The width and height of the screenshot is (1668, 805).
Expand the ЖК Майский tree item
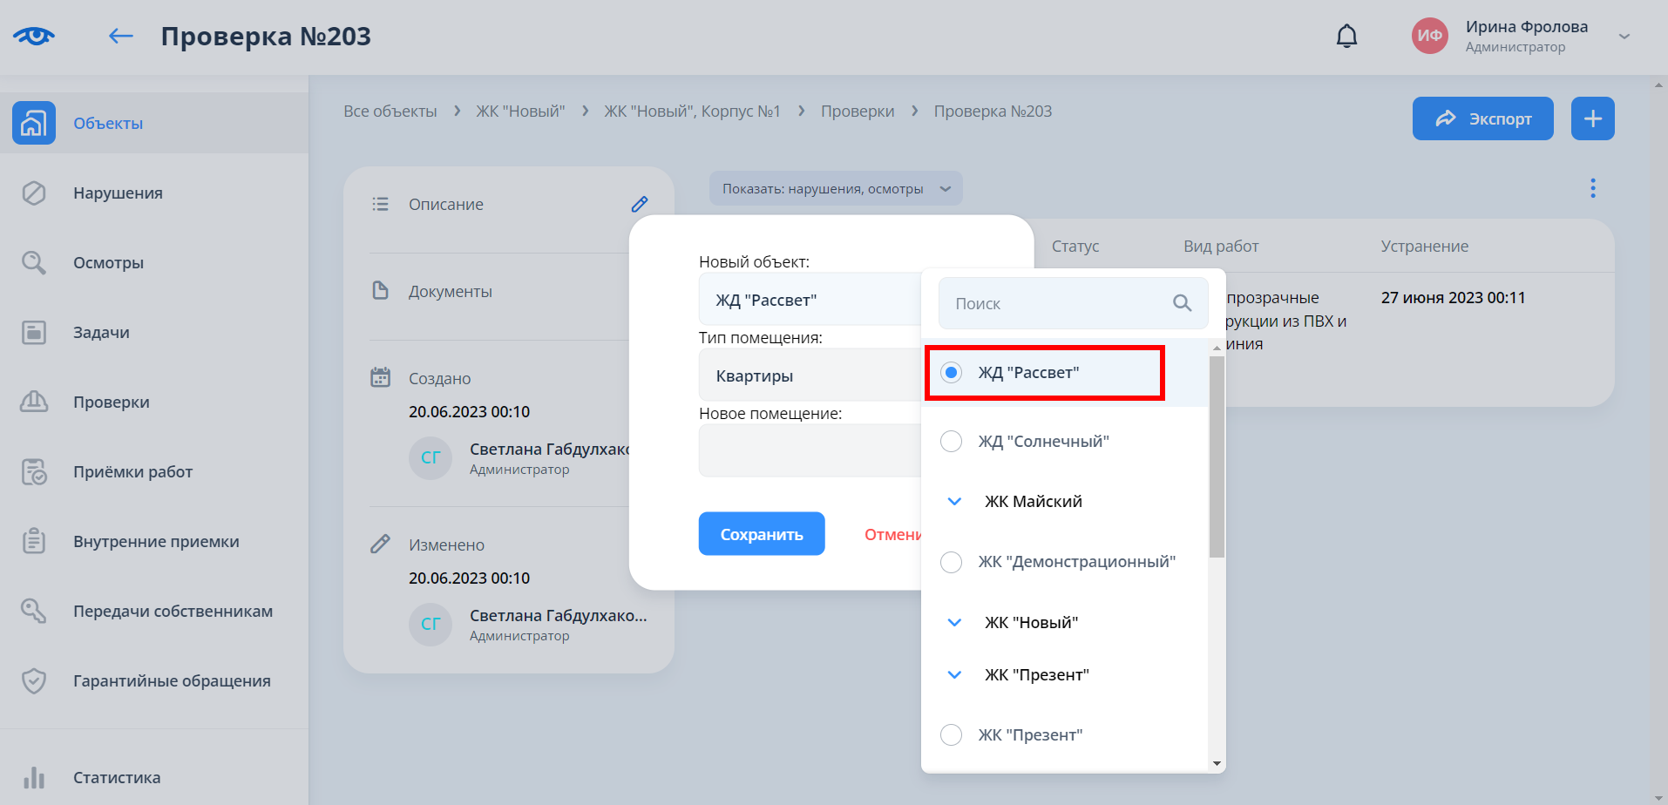point(955,502)
